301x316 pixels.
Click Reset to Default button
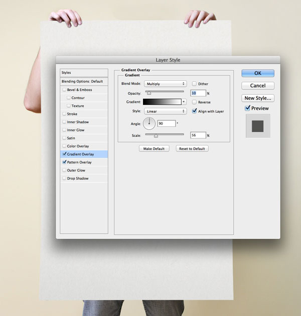pos(192,148)
